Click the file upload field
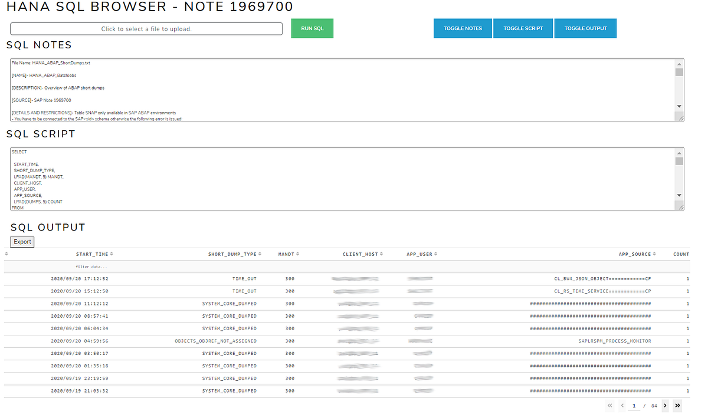This screenshot has height=418, width=708. coord(146,28)
